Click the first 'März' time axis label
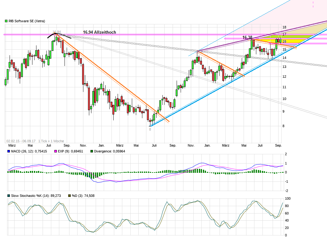This screenshot has width=327, height=237. [x=12, y=145]
